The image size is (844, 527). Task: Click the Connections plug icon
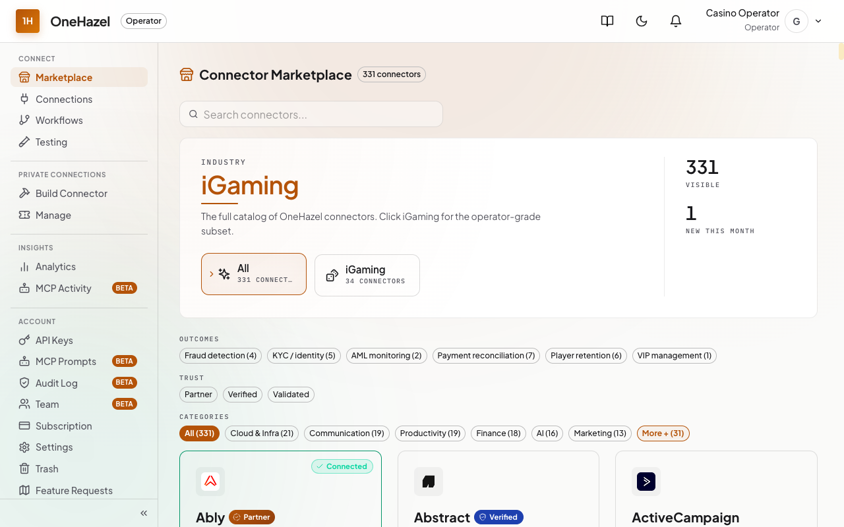[x=24, y=99]
